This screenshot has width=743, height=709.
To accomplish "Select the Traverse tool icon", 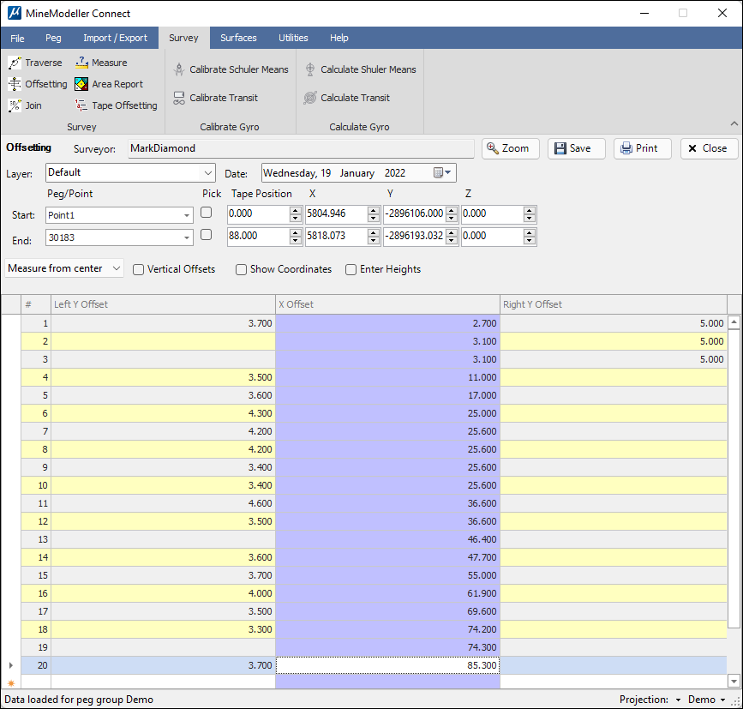I will pyautogui.click(x=15, y=63).
